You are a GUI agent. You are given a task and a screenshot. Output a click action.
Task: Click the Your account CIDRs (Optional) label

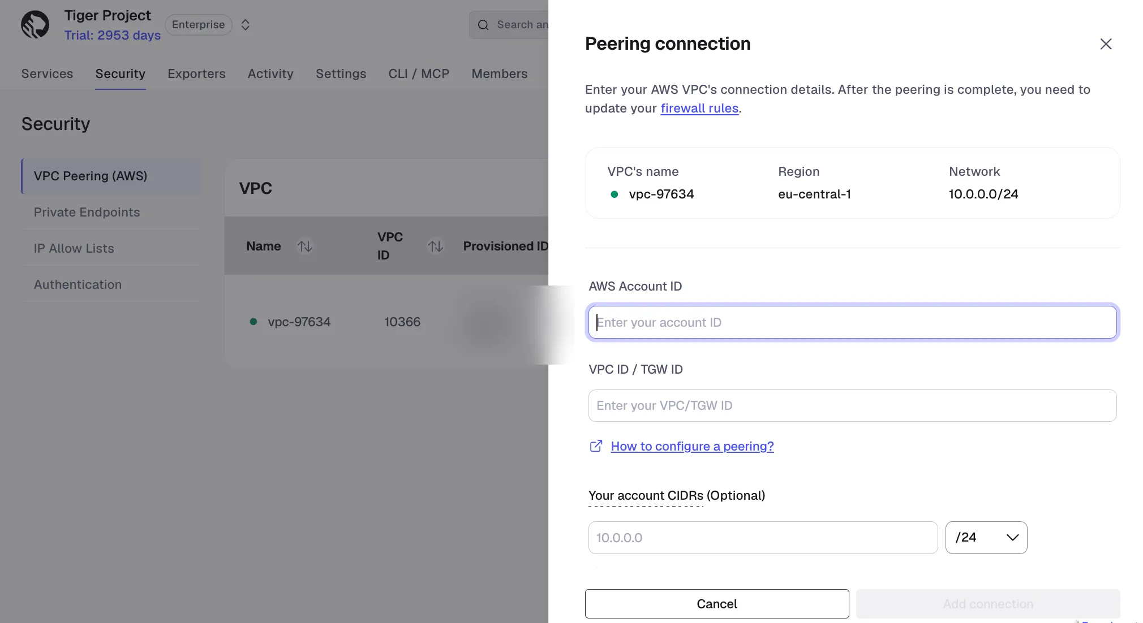pyautogui.click(x=677, y=495)
